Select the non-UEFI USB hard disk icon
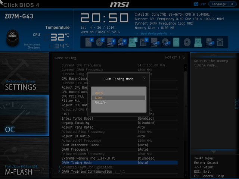The image size is (239, 179). click(x=155, y=42)
